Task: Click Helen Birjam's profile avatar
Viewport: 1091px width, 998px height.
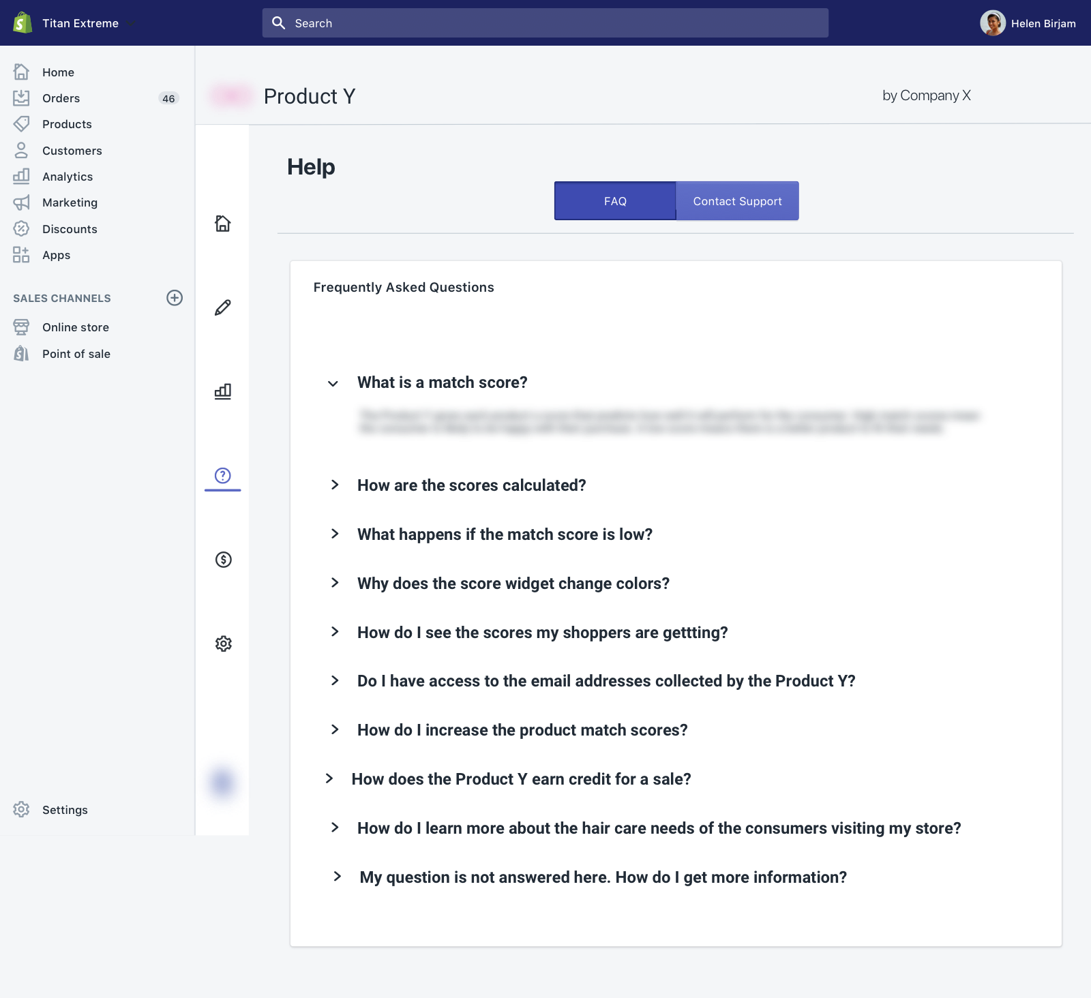Action: click(993, 23)
